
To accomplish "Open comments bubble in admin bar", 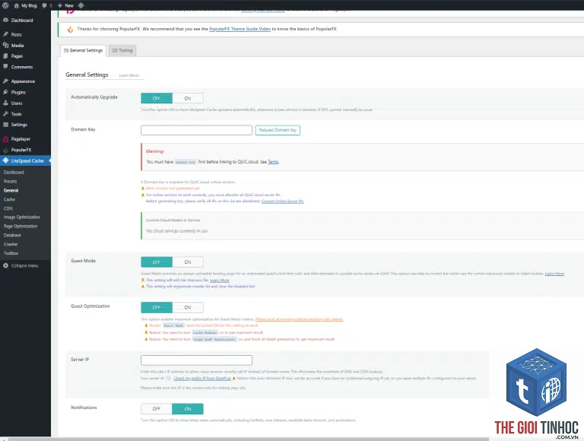I will pos(45,5).
